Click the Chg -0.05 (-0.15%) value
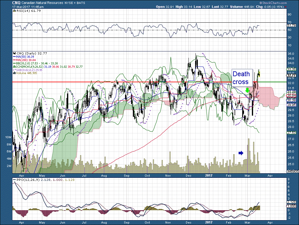The width and height of the screenshot is (299, 225). (270, 7)
